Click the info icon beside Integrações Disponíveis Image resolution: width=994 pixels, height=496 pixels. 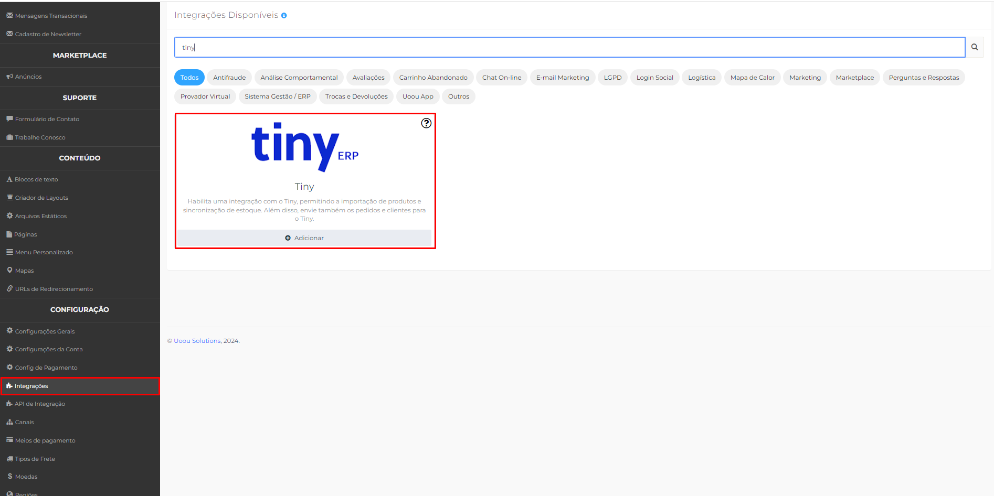pos(284,16)
